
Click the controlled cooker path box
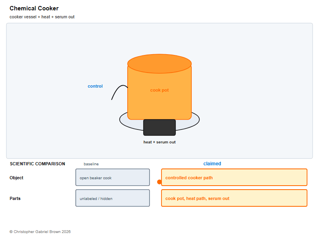pos(234,177)
